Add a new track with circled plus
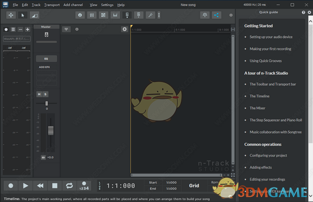The image size is (313, 202). click(x=125, y=29)
